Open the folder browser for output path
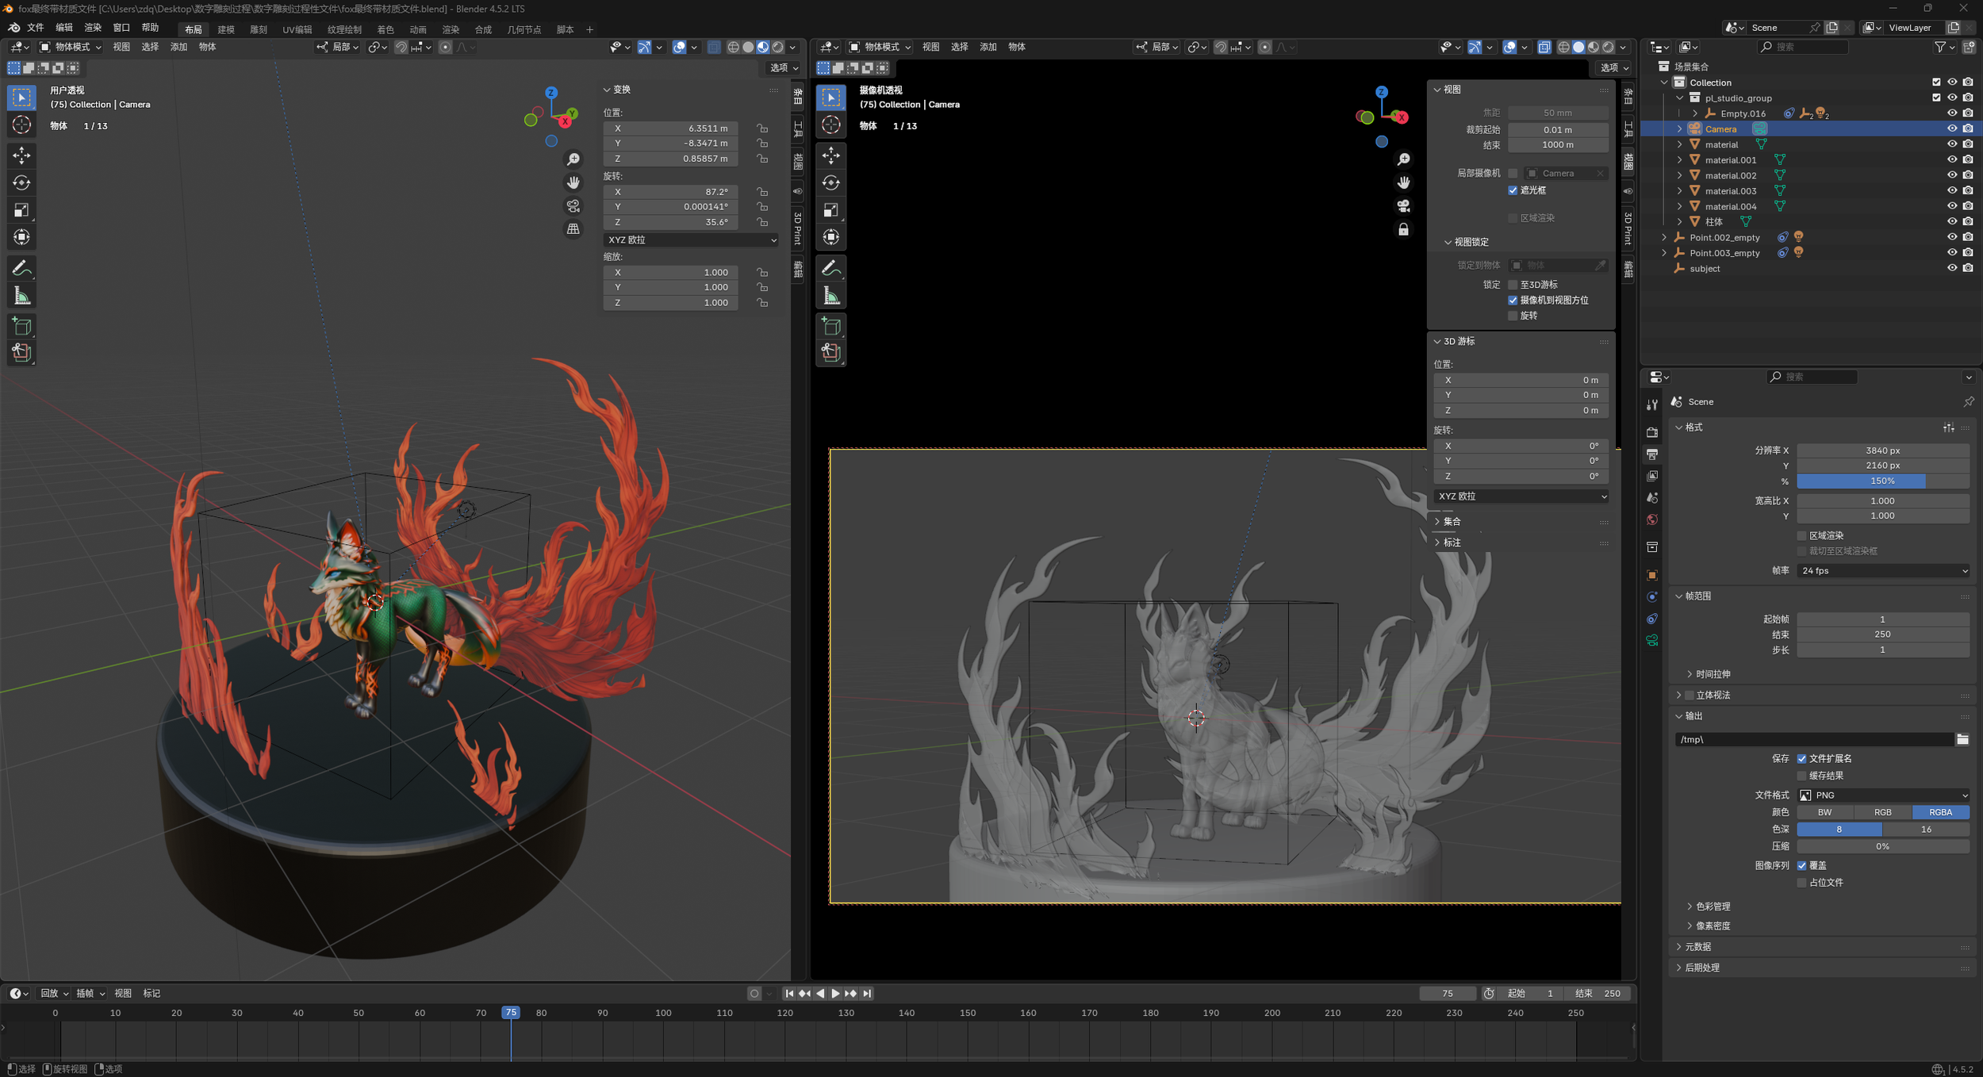The height and width of the screenshot is (1077, 1983). [x=1962, y=739]
